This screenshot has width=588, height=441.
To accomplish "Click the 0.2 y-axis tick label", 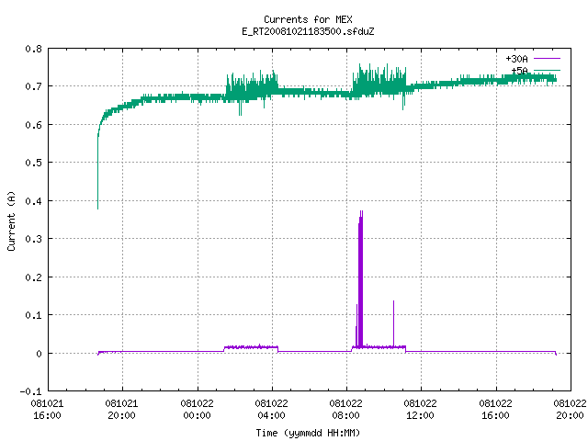I will pyautogui.click(x=33, y=277).
